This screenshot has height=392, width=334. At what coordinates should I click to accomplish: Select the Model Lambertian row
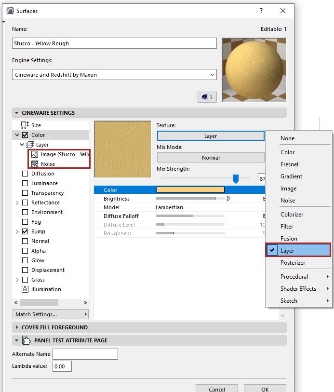pos(179,207)
